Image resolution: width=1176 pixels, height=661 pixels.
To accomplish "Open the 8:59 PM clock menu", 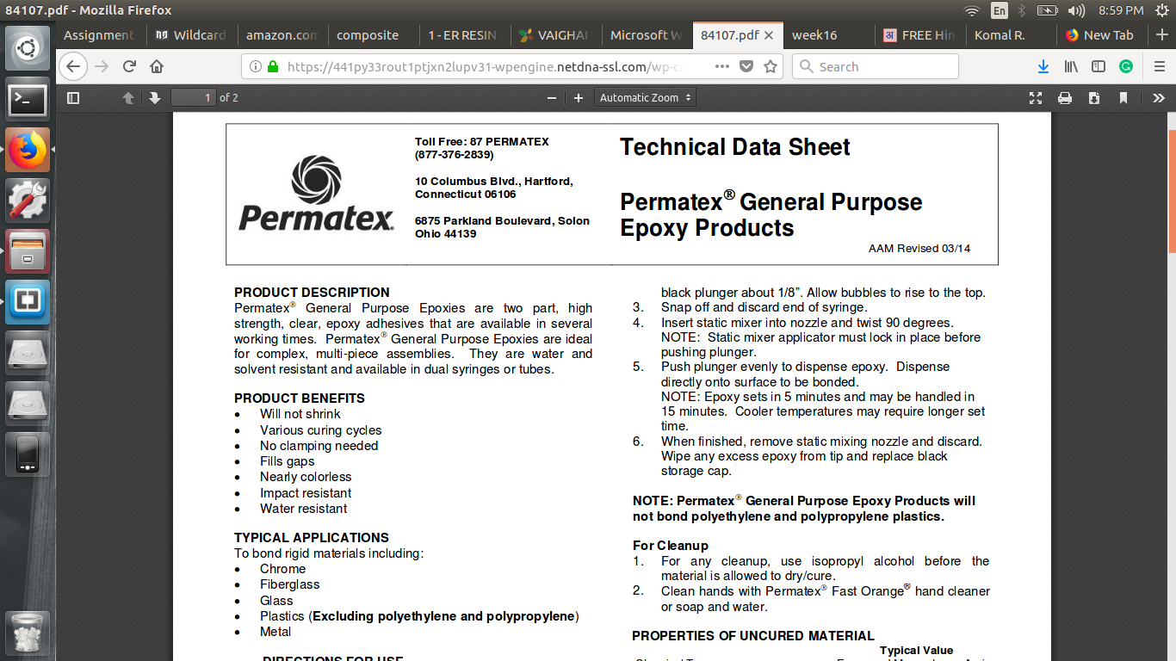I will 1120,10.
